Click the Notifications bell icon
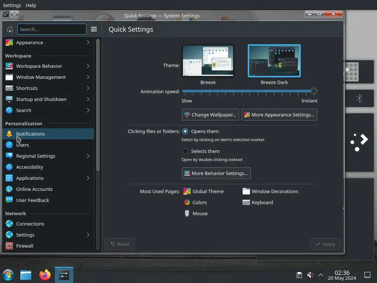Viewport: 377px width, 283px height. [9, 134]
